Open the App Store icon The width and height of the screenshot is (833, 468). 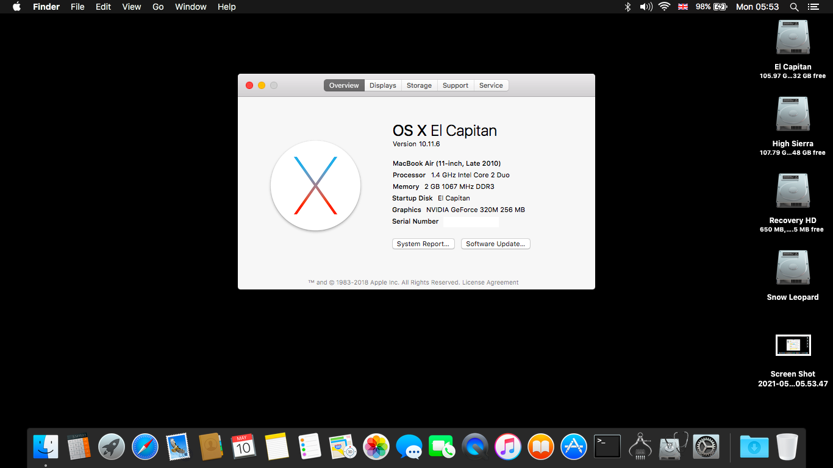point(574,447)
